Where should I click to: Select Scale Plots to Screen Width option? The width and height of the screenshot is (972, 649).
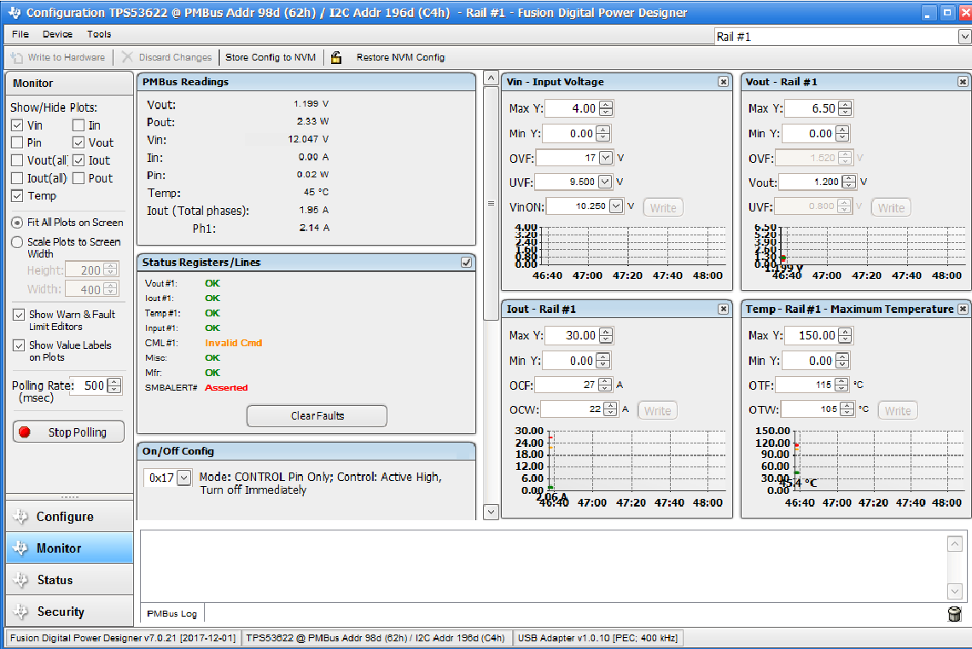tap(17, 242)
